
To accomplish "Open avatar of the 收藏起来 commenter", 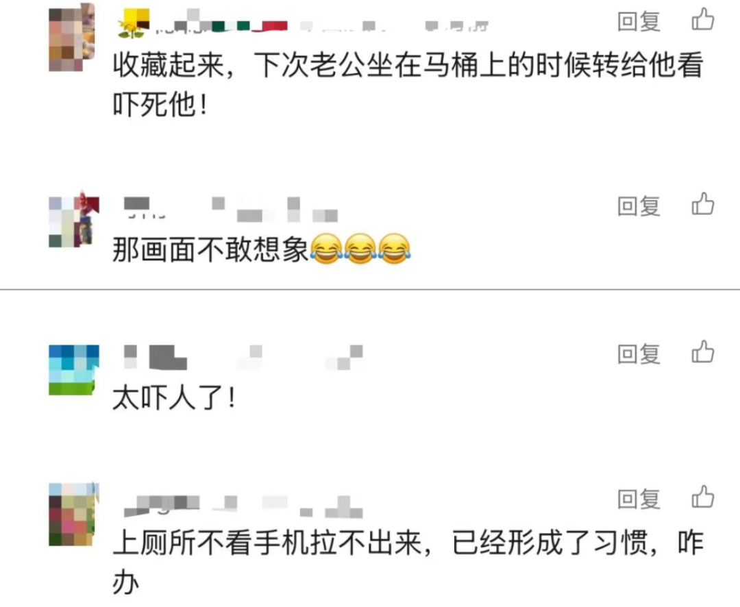I will (72, 38).
